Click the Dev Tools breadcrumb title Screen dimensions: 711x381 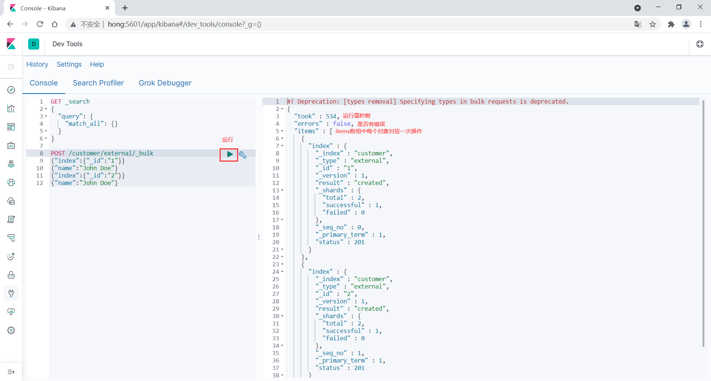67,44
